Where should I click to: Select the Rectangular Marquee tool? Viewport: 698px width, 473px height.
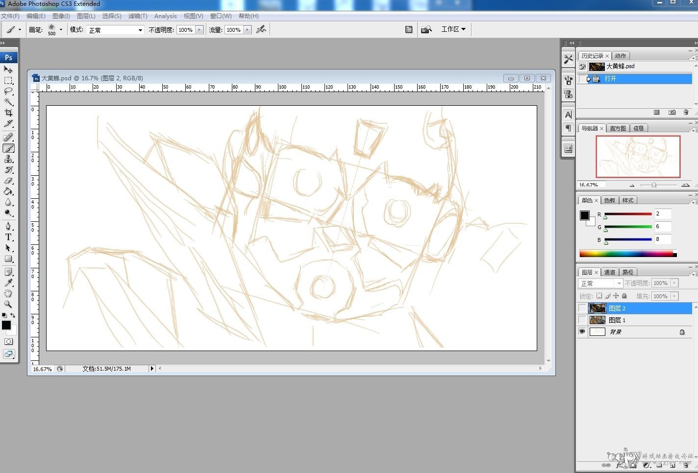click(x=8, y=80)
